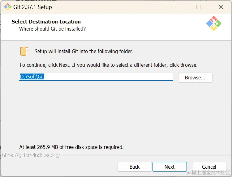
Task: Click the Git logo in the header banner
Action: tap(214, 23)
